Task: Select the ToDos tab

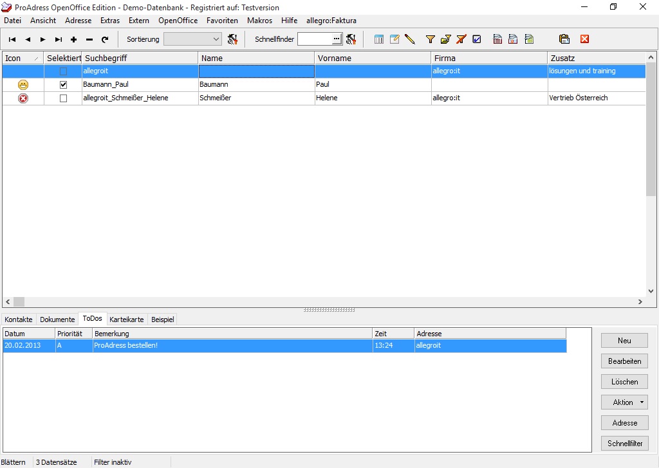Action: click(x=93, y=319)
